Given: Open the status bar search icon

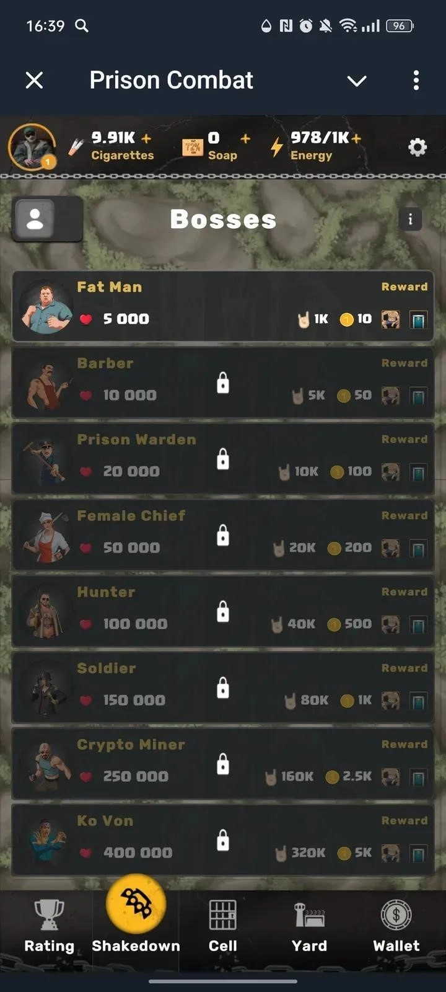Looking at the screenshot, I should pyautogui.click(x=82, y=25).
